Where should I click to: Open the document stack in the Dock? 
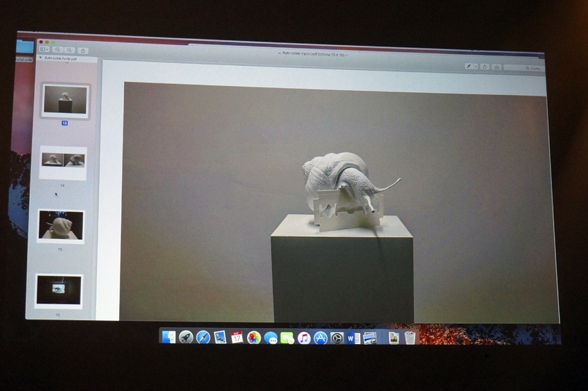point(393,338)
